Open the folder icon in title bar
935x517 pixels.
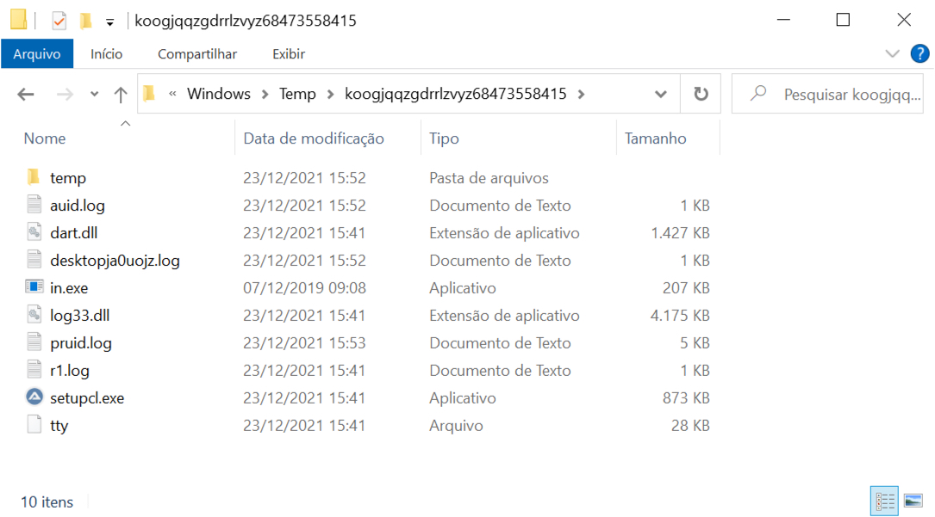[x=18, y=20]
